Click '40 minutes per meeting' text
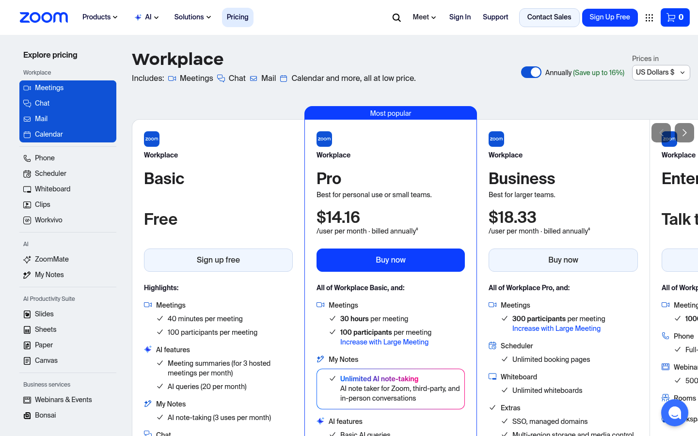The image size is (698, 436). (205, 319)
